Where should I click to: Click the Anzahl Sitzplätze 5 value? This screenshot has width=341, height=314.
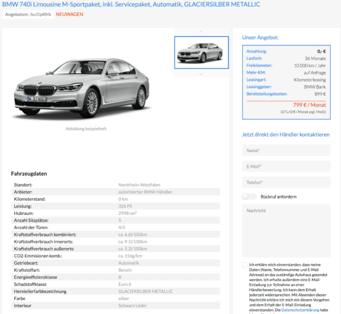coord(119,221)
